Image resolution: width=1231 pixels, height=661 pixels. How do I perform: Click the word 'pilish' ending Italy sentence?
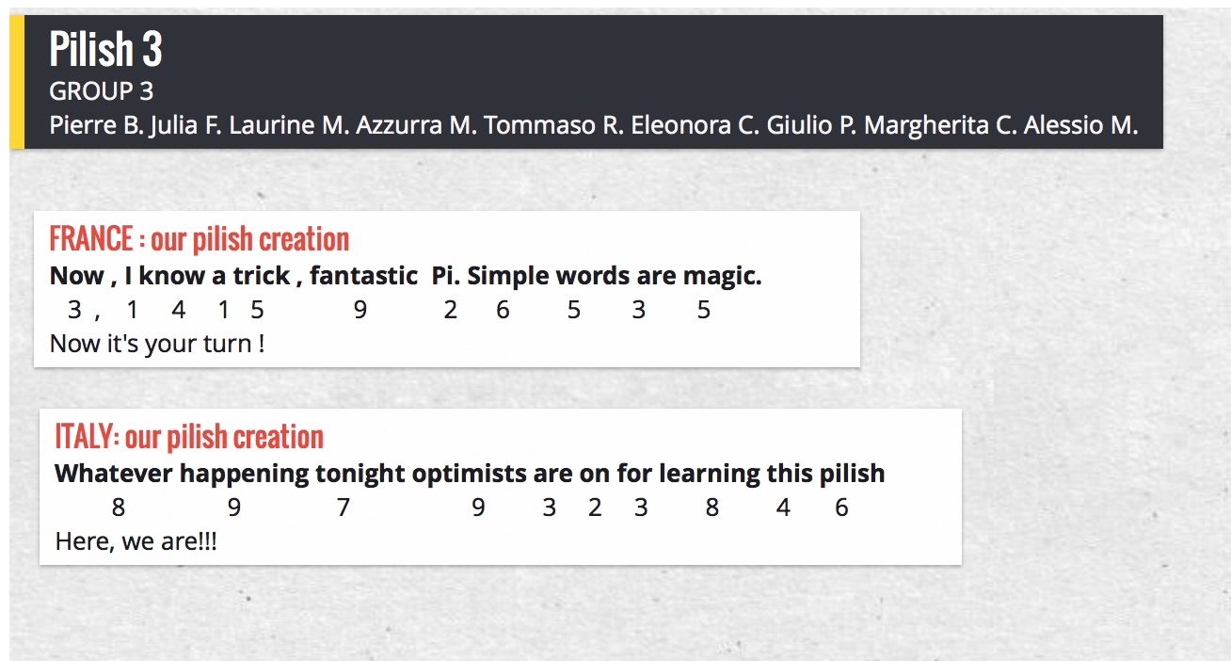click(x=850, y=473)
